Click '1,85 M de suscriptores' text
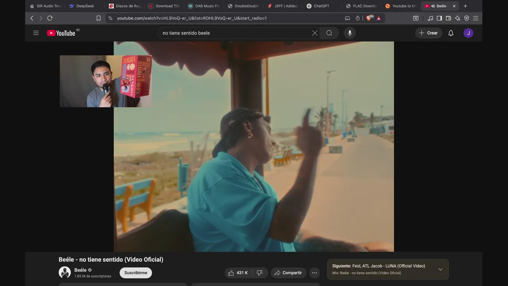 [92, 276]
